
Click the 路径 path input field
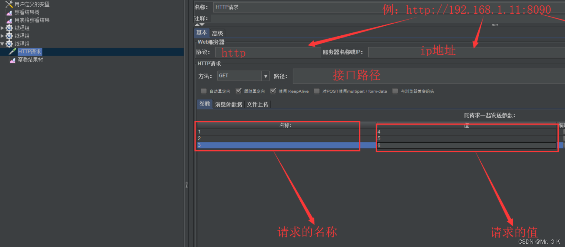click(x=429, y=76)
